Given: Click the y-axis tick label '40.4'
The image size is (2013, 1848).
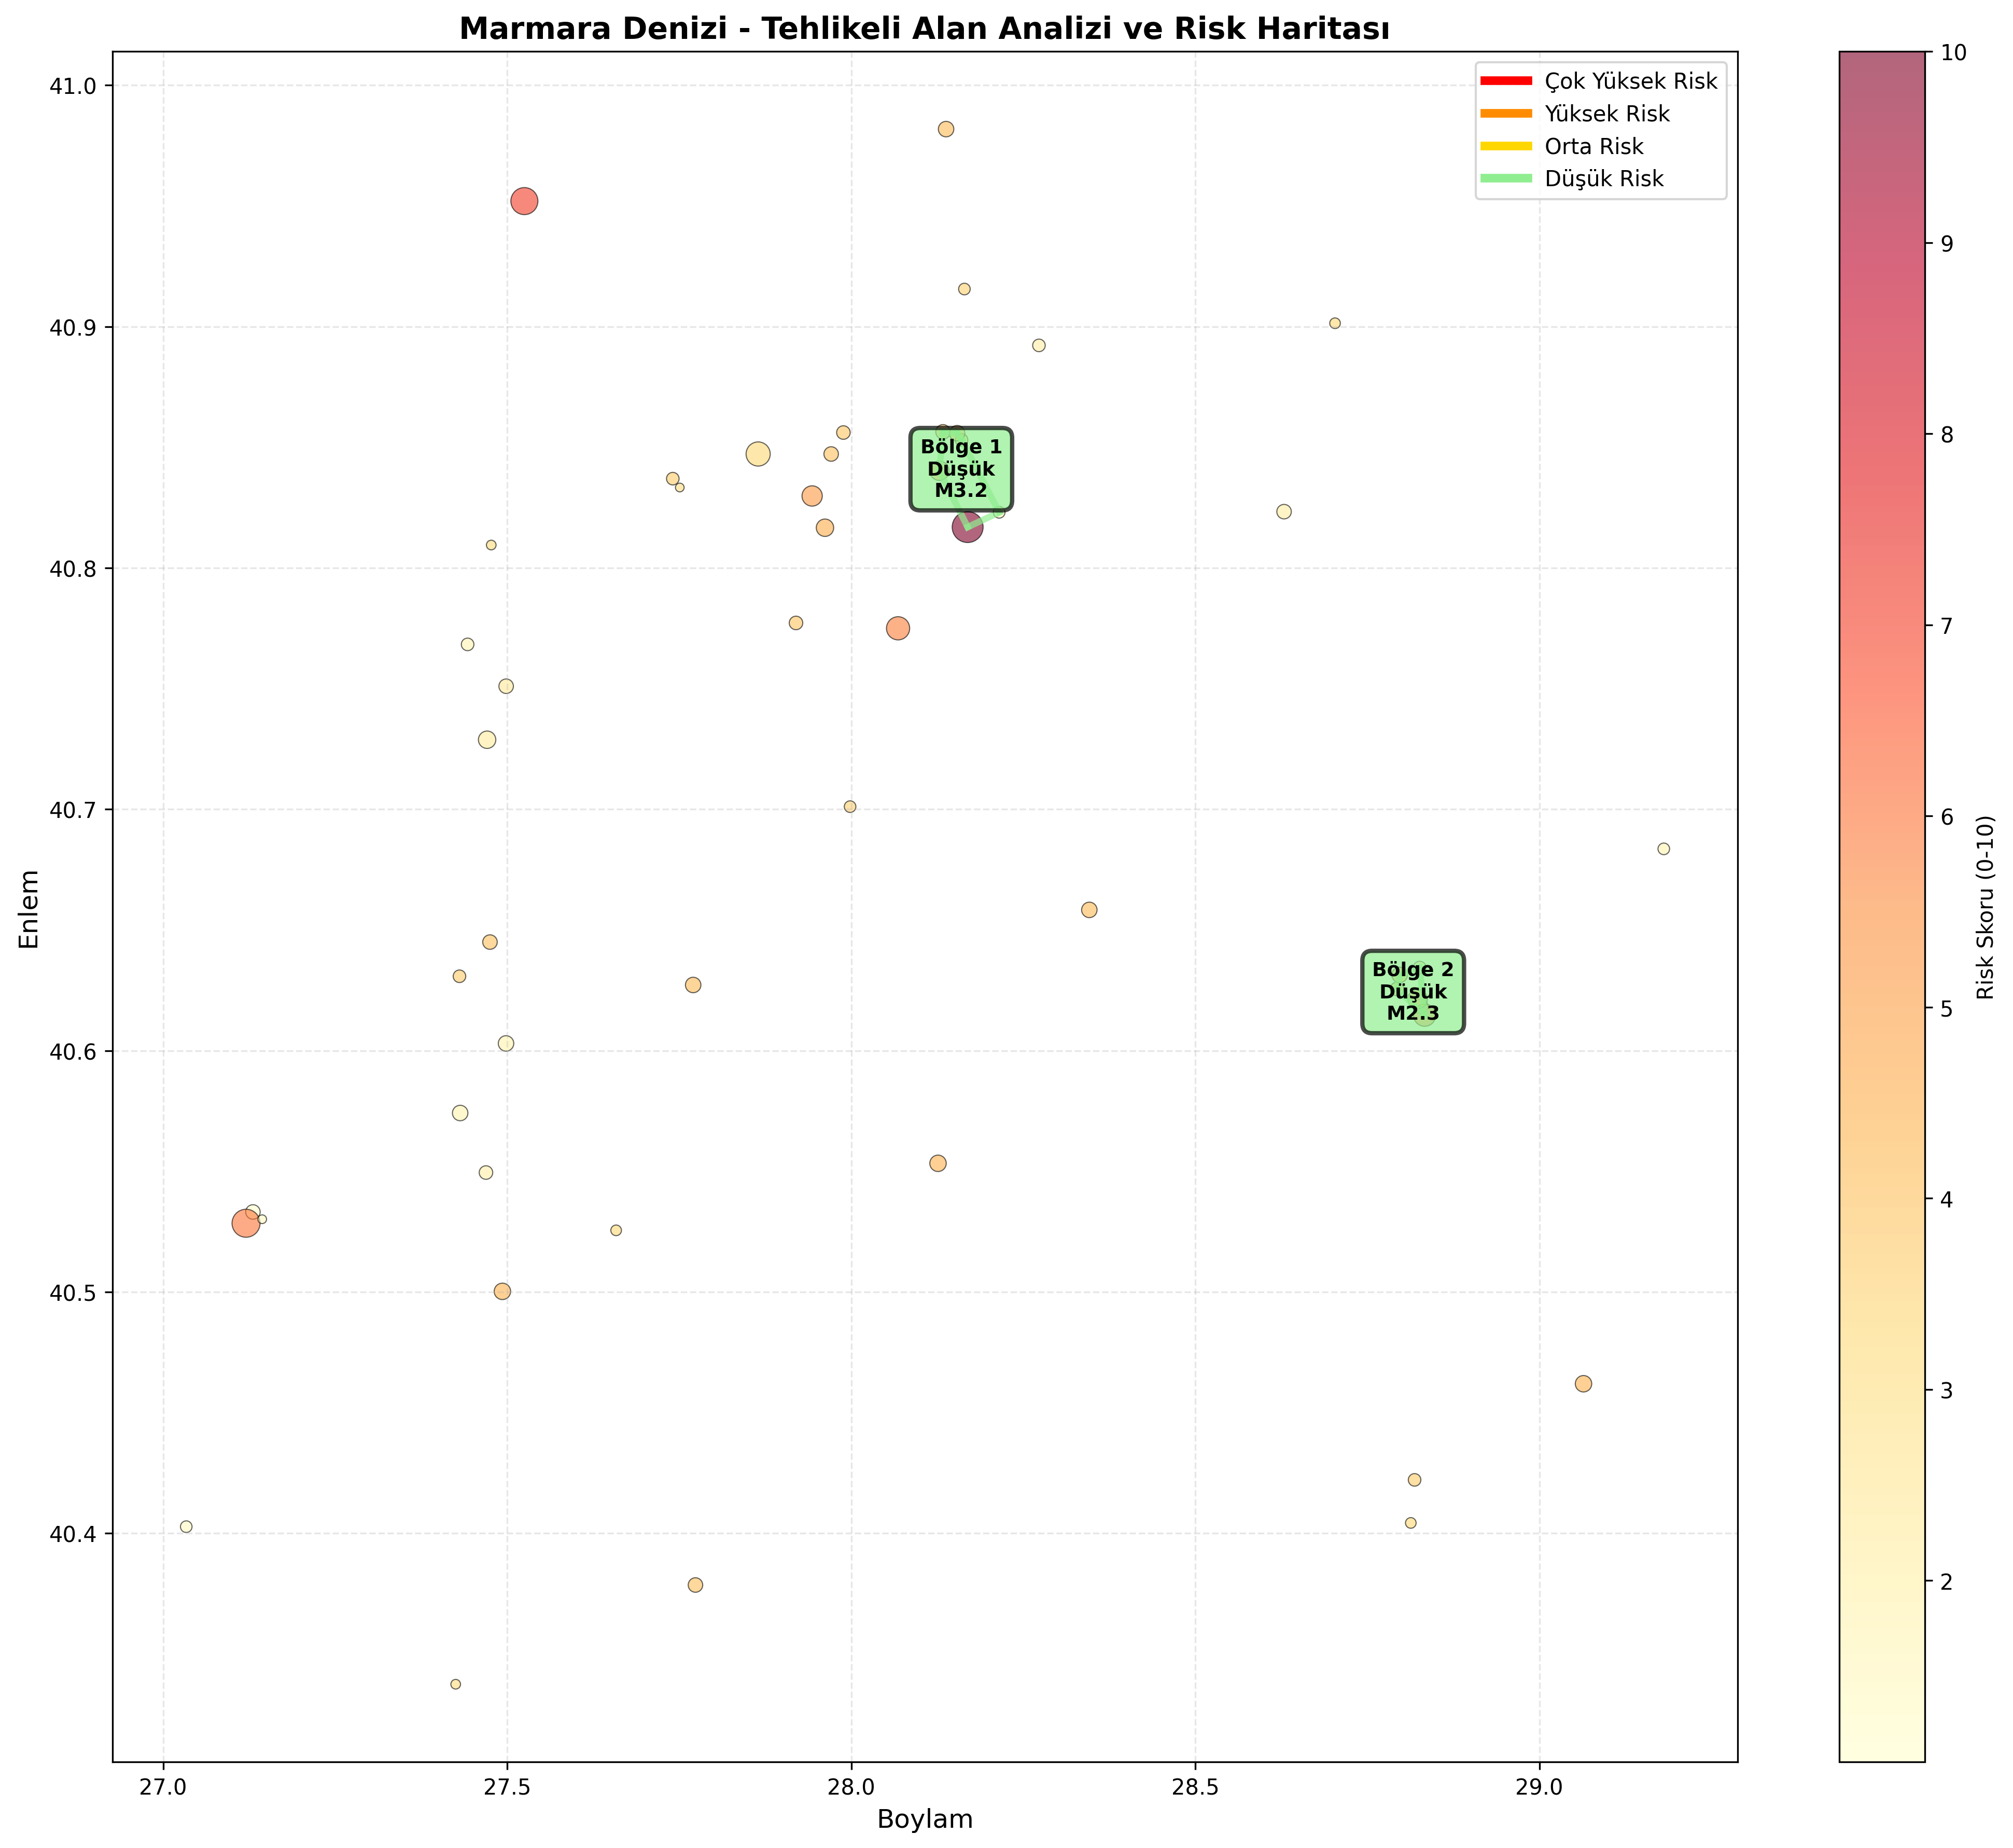Looking at the screenshot, I should 74,1534.
